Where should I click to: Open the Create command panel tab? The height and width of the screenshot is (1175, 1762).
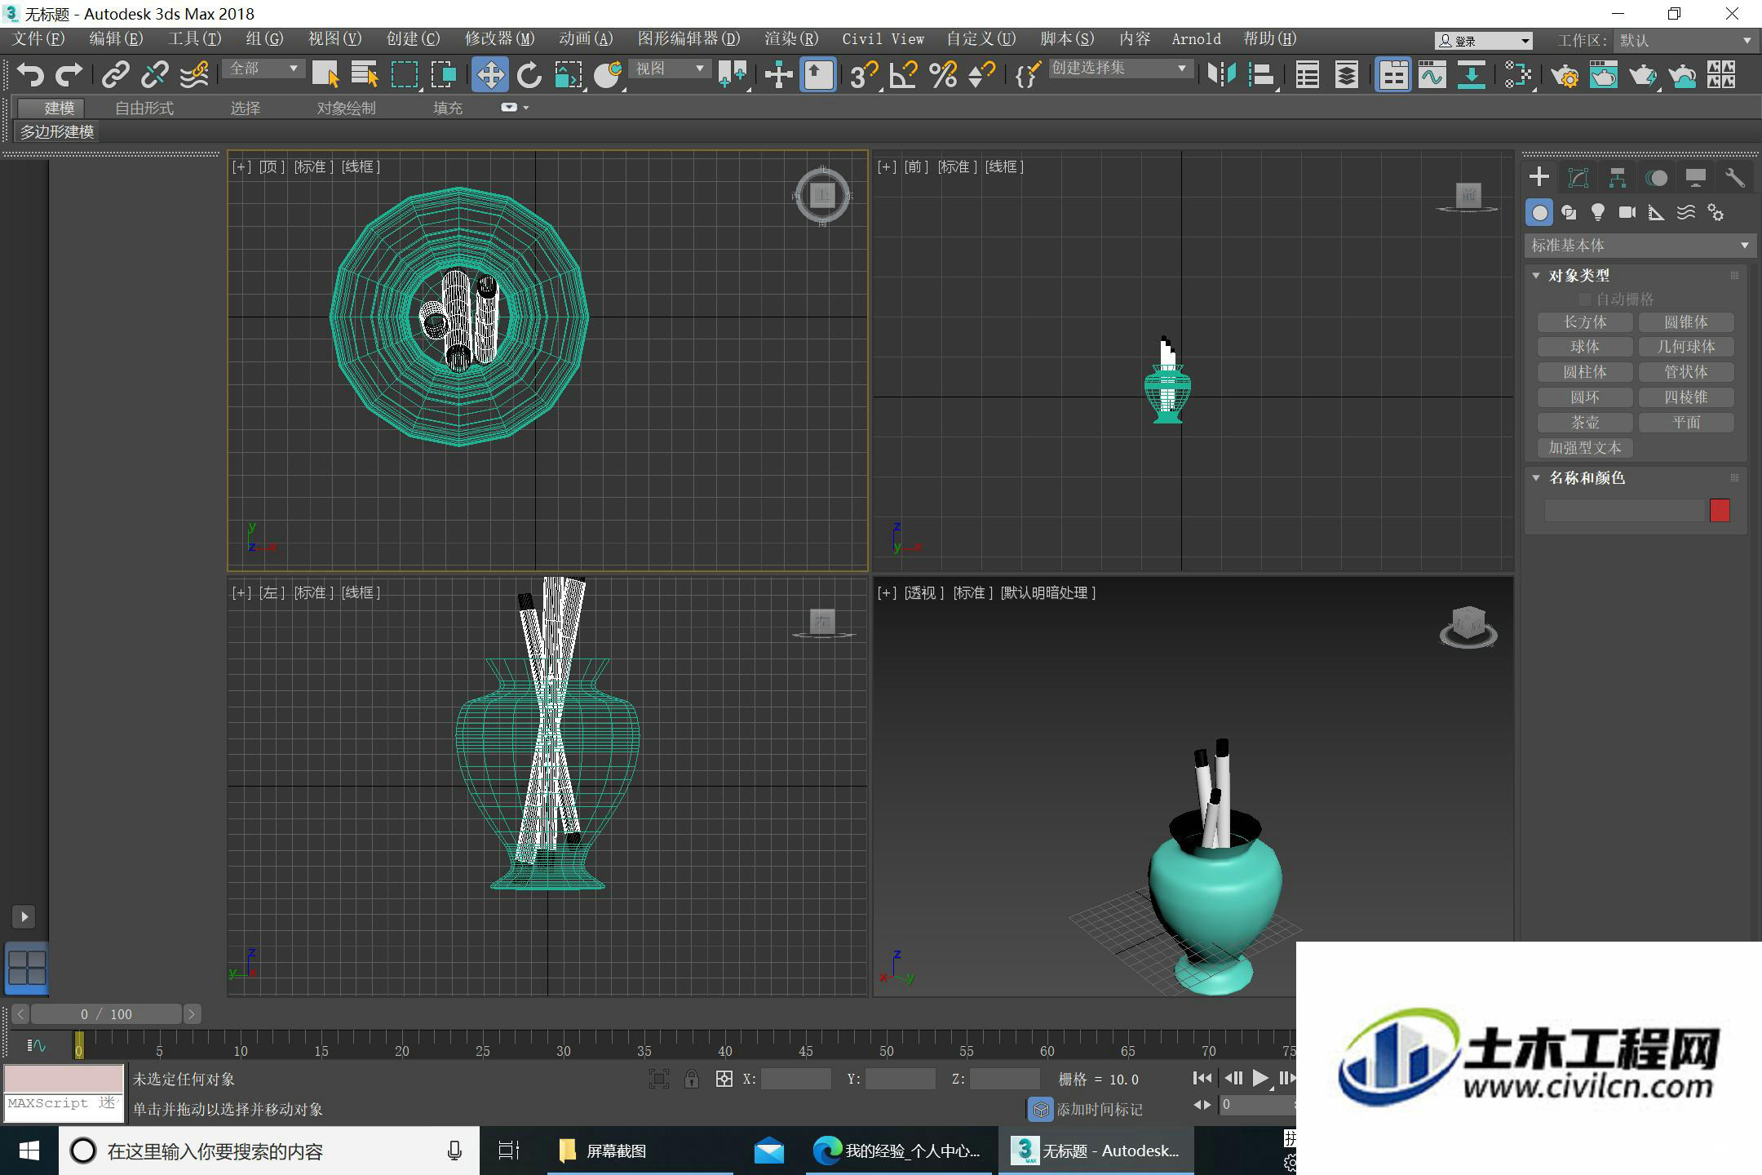(1539, 177)
